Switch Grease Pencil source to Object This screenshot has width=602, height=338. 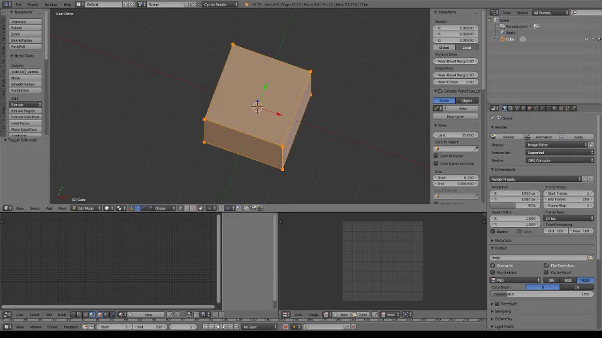pos(467,100)
